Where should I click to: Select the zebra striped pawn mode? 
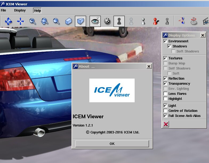point(167,21)
